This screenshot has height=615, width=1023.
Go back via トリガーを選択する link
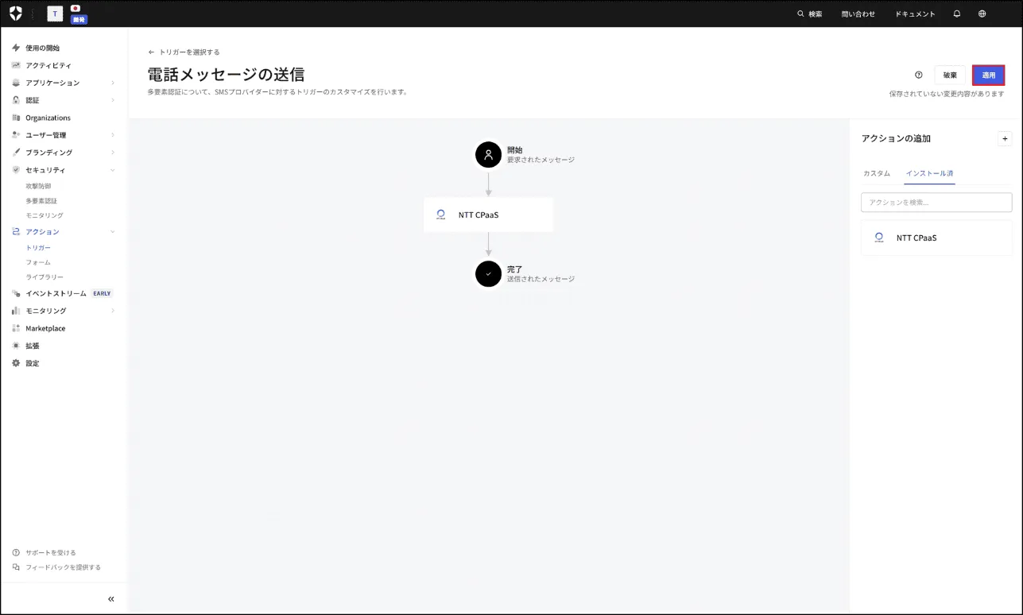pyautogui.click(x=184, y=52)
